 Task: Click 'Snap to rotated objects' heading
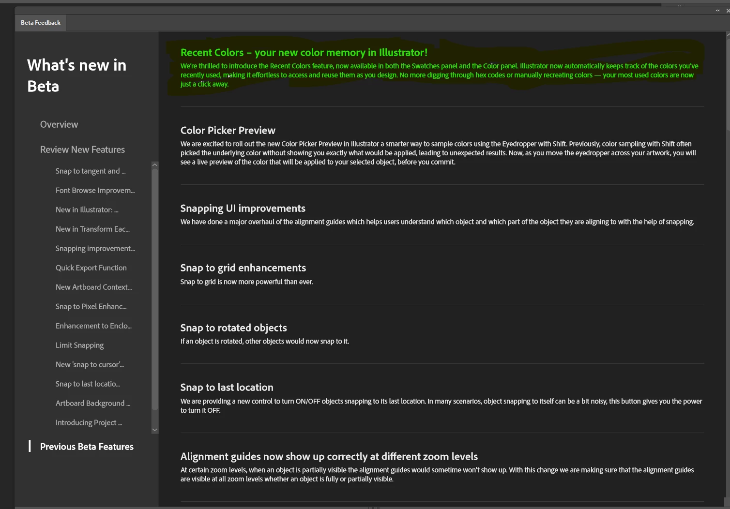[x=233, y=328]
